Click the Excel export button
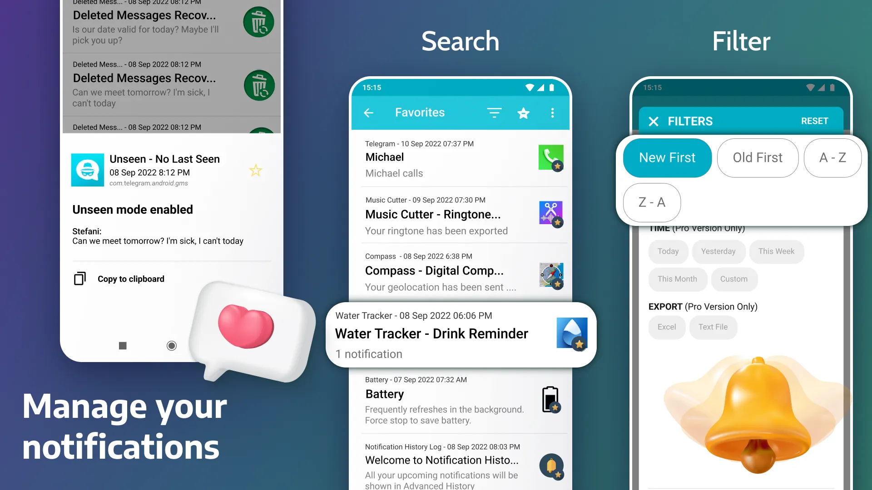This screenshot has width=872, height=490. tap(667, 327)
